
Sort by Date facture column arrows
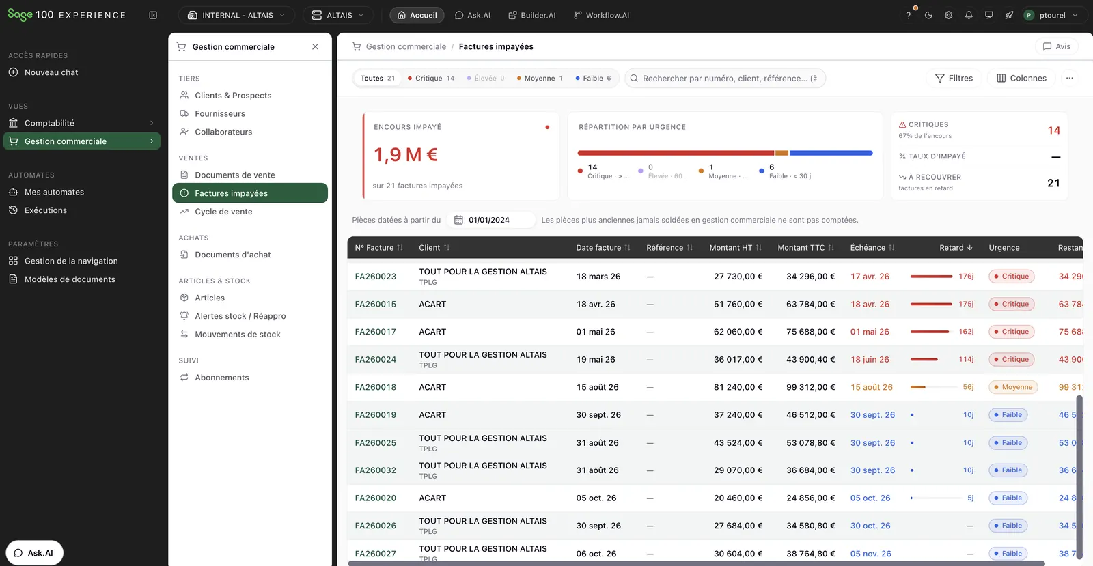(628, 248)
